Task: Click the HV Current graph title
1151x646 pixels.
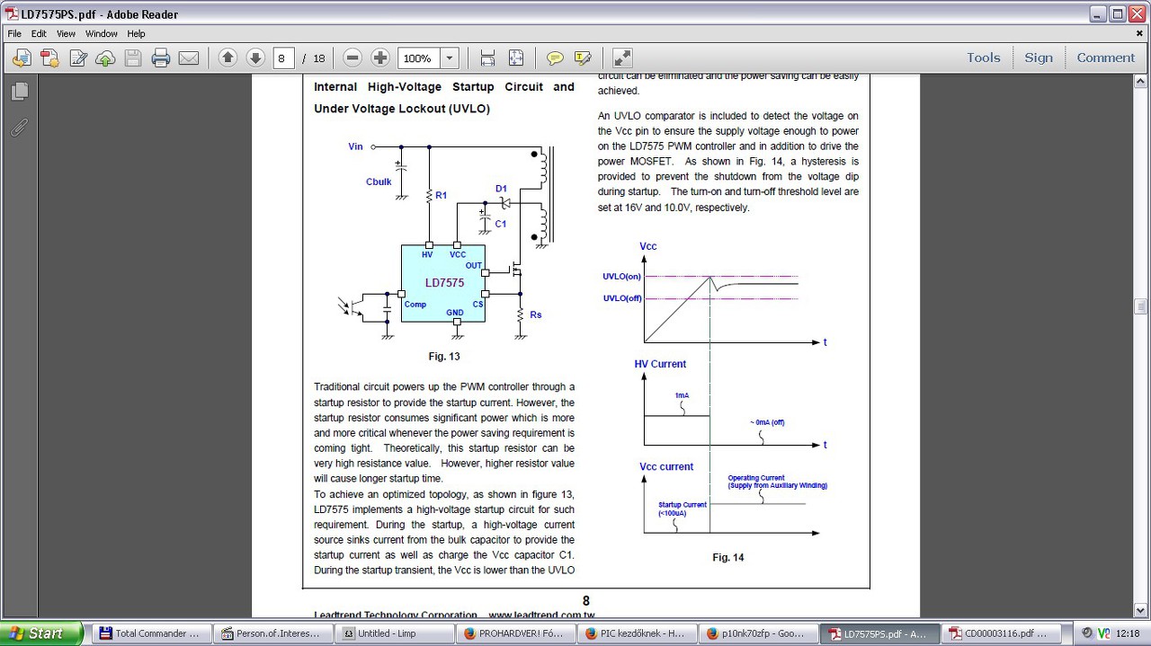Action: 660,364
